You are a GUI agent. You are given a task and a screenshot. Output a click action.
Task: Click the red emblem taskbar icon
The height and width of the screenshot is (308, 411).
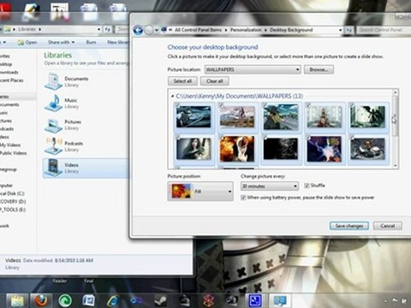coord(208,300)
